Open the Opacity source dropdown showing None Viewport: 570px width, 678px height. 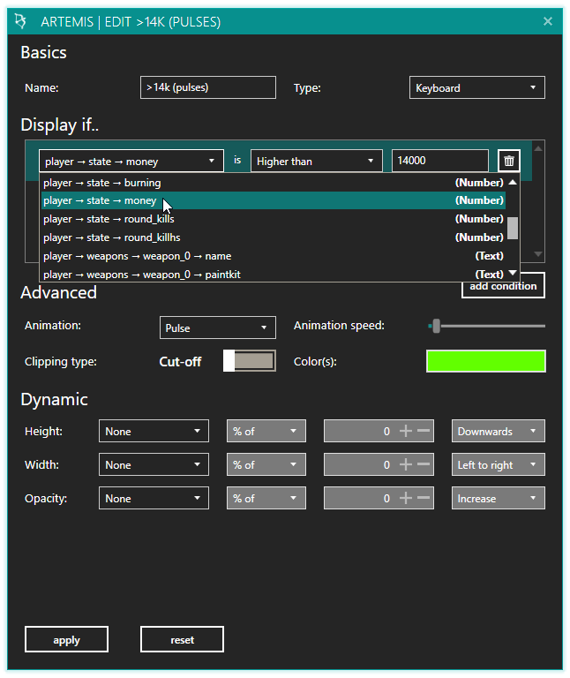[x=154, y=498]
